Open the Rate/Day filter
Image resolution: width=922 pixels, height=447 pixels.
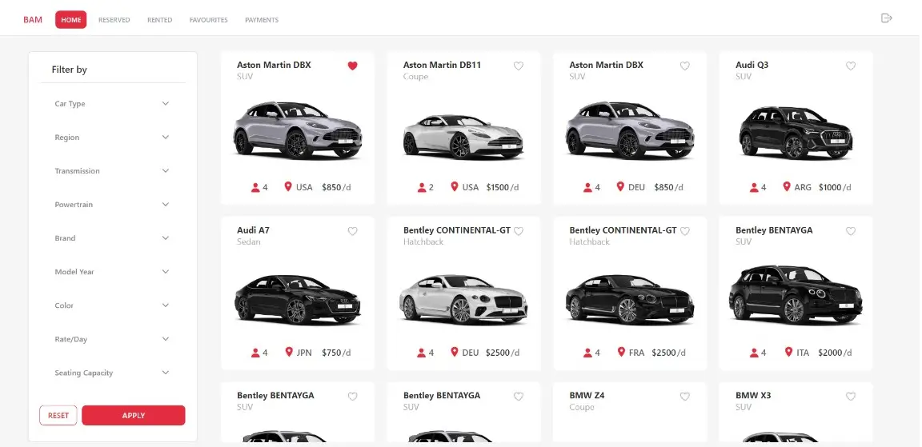(x=112, y=339)
